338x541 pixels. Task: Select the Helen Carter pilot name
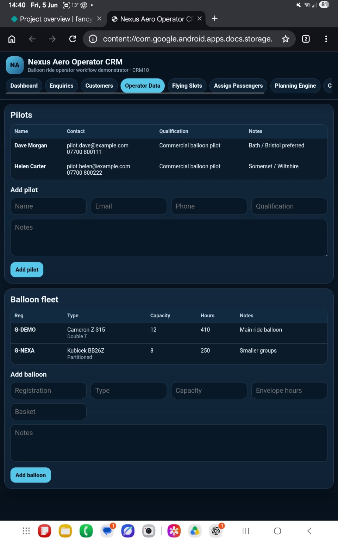pyautogui.click(x=30, y=166)
